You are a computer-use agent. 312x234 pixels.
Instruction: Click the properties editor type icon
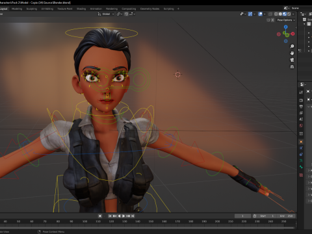[x=303, y=84]
